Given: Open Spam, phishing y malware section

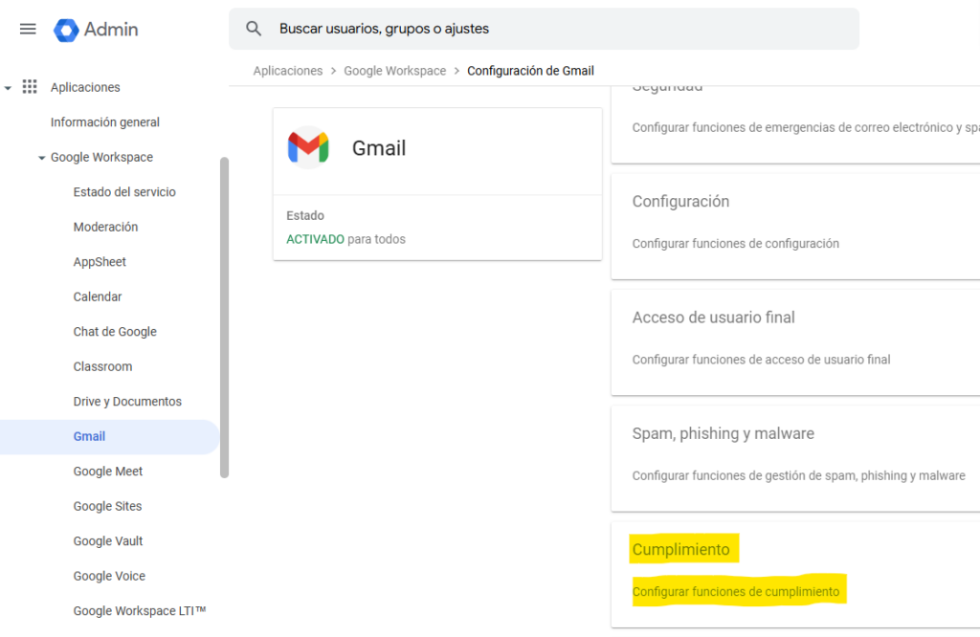Looking at the screenshot, I should [x=723, y=434].
